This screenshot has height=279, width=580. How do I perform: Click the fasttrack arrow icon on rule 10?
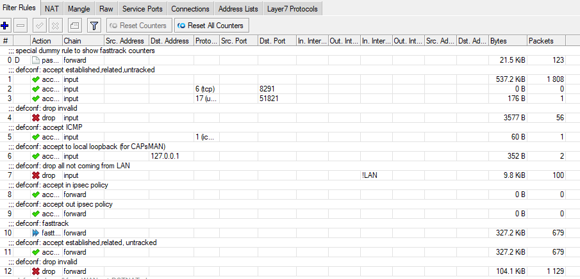click(x=36, y=233)
